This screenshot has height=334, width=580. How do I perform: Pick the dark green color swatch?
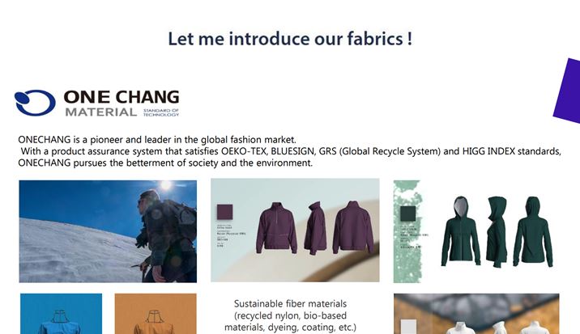point(407,214)
